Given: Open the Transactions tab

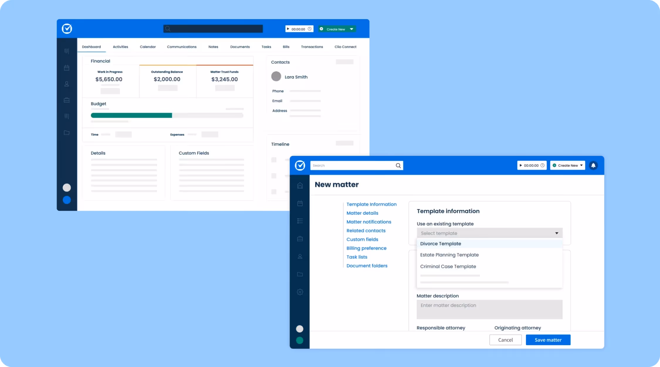Looking at the screenshot, I should pos(312,47).
